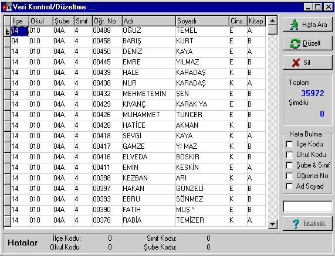
Task: Click the question mark icon on İstatistik
Action: 296,224
